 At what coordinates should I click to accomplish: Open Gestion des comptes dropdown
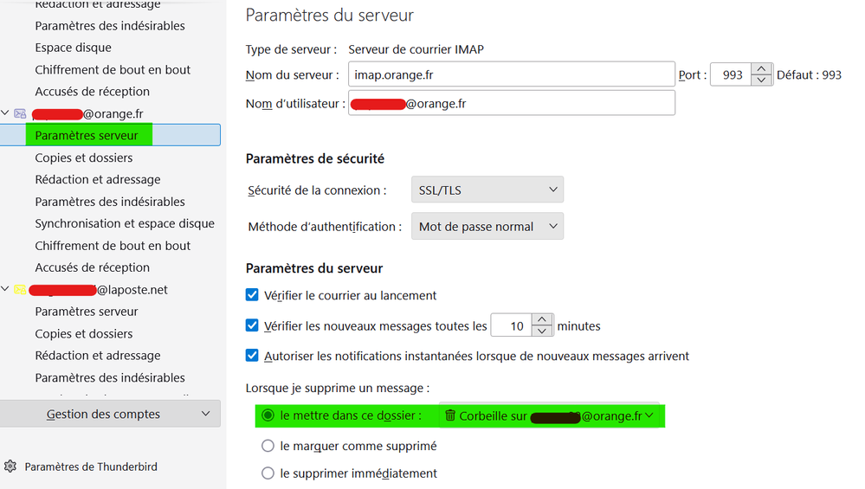tap(110, 414)
